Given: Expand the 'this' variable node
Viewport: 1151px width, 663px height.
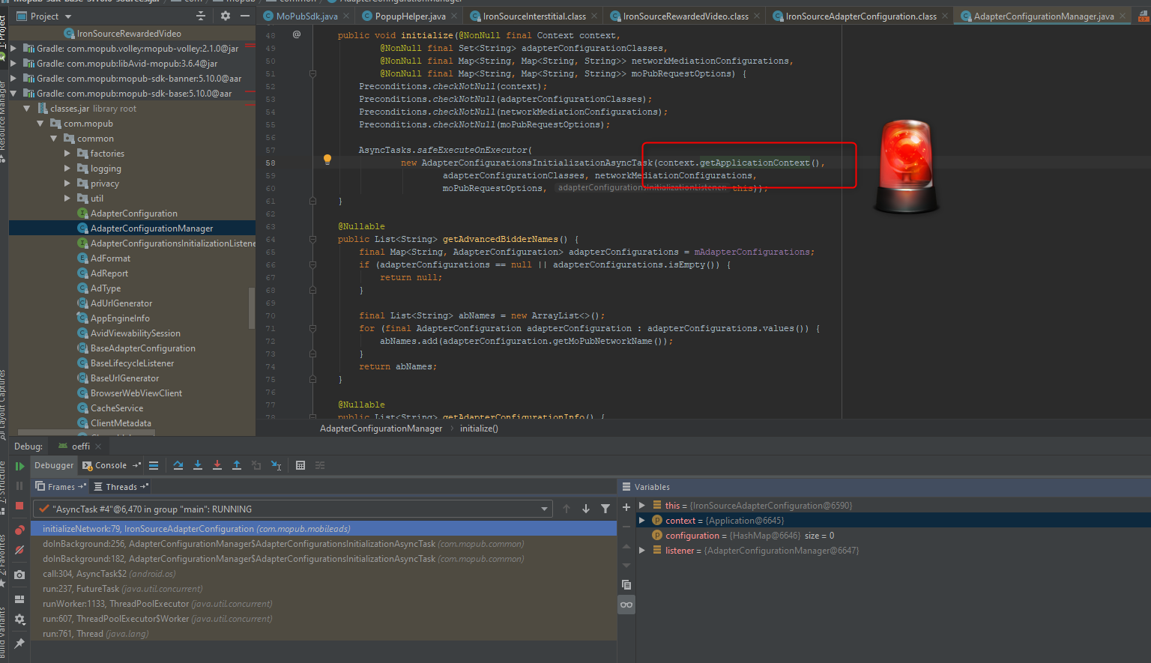Looking at the screenshot, I should tap(642, 506).
